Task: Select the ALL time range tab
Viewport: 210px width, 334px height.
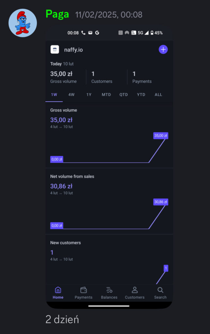Action: pos(158,95)
